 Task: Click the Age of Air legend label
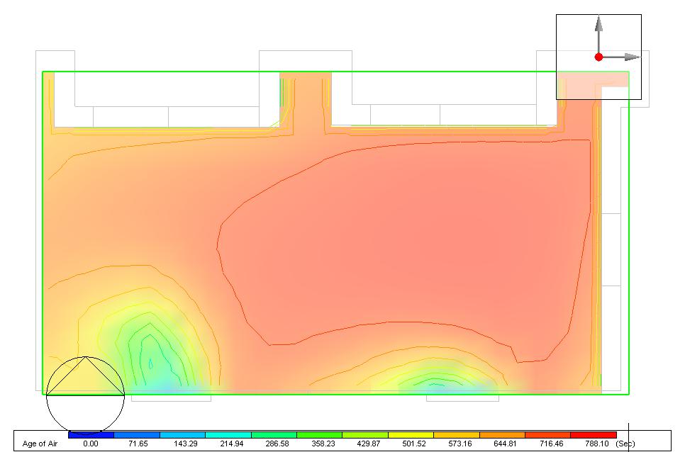pos(40,443)
